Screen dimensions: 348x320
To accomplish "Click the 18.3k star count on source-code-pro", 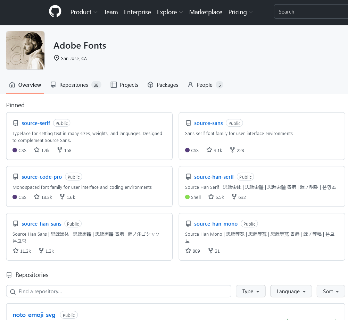I will click(x=47, y=197).
